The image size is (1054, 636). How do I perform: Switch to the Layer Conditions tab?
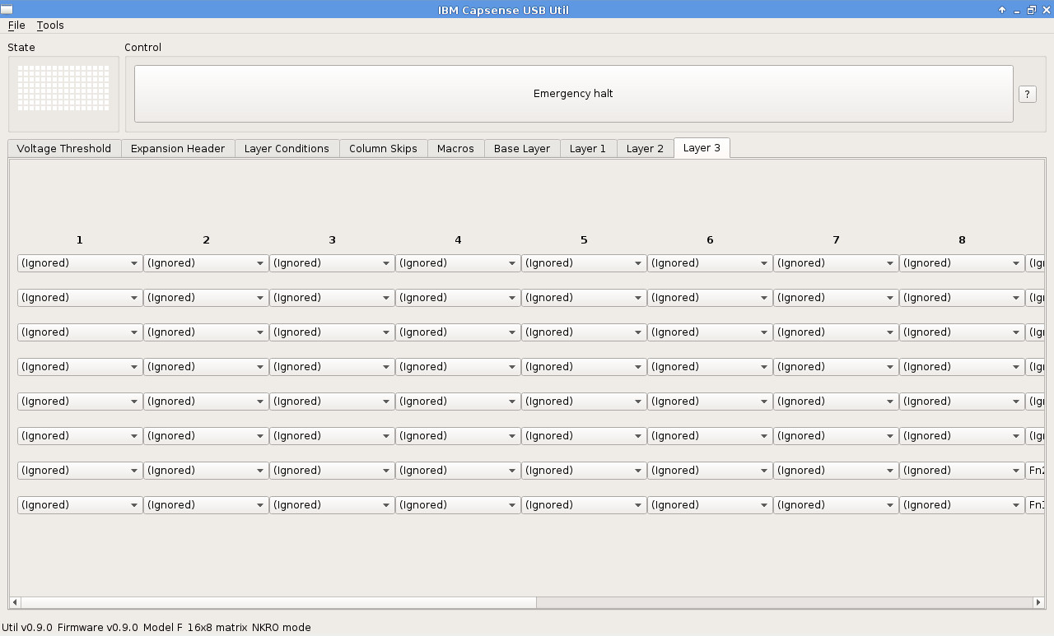pyautogui.click(x=287, y=149)
